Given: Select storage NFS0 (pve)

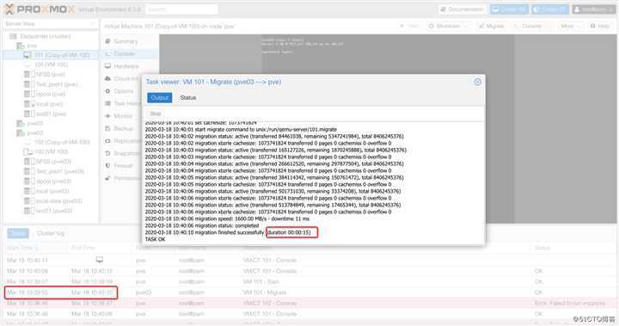Looking at the screenshot, I should pos(50,74).
